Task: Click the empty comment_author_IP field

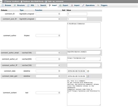Action: point(84,65)
